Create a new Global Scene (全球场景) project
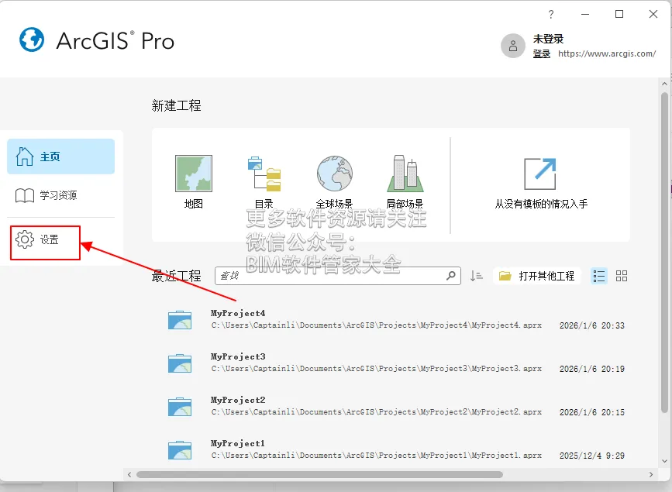The width and height of the screenshot is (672, 492). [334, 182]
